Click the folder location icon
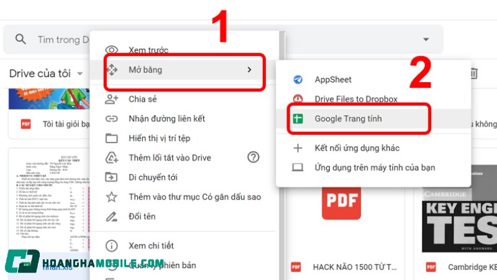497x280 pixels. pos(112,138)
